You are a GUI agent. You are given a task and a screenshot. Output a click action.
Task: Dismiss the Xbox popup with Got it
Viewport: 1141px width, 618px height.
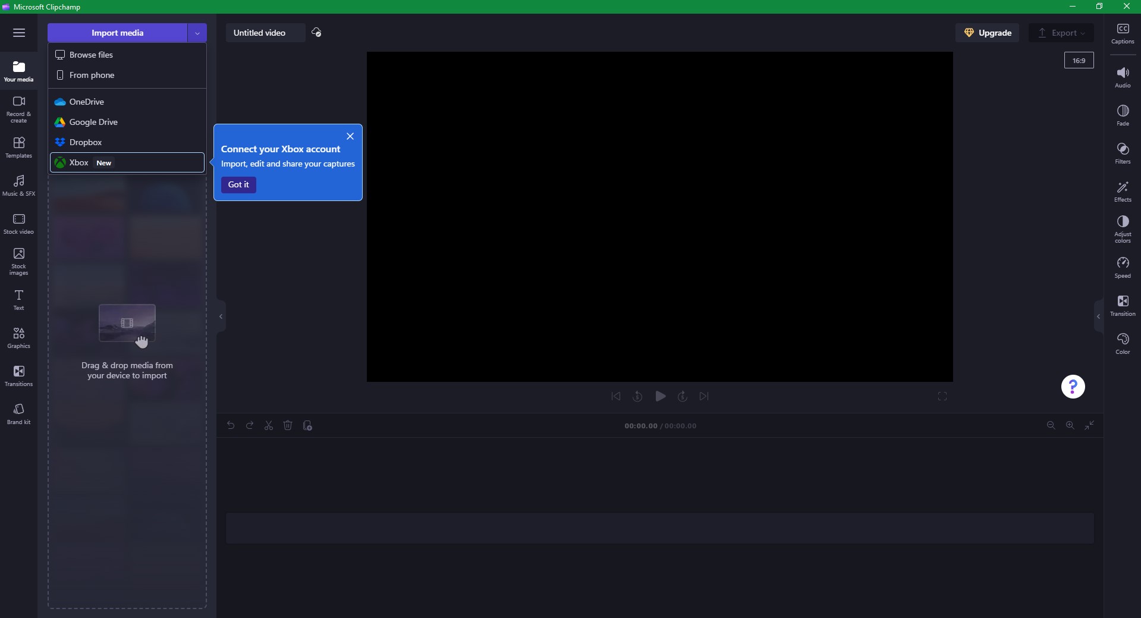point(238,184)
